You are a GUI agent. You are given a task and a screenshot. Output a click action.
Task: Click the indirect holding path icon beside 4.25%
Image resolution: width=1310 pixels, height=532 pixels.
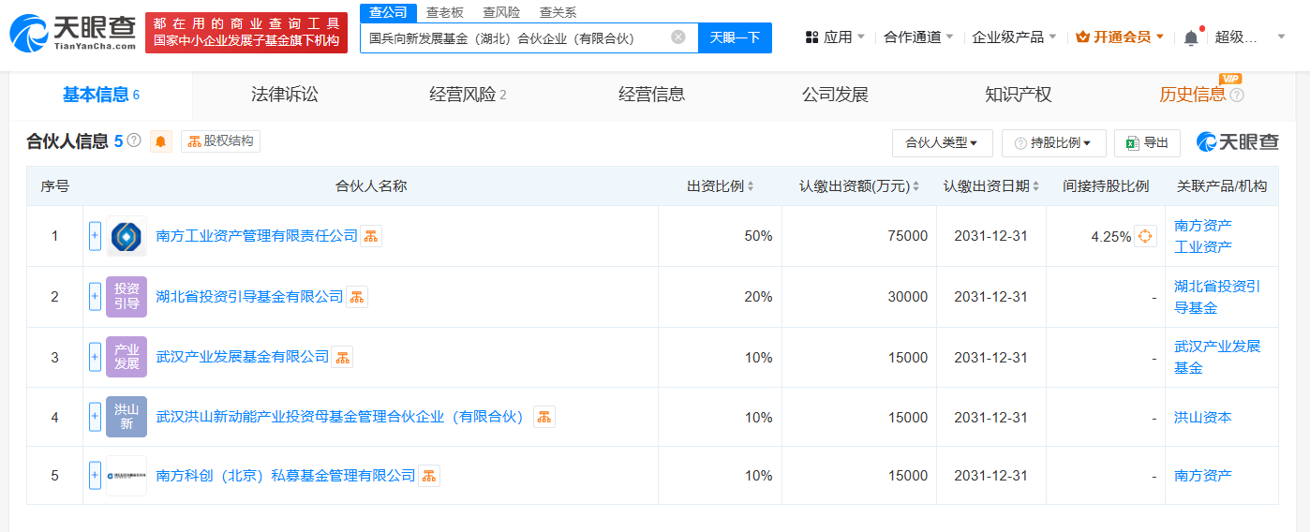(x=1145, y=236)
